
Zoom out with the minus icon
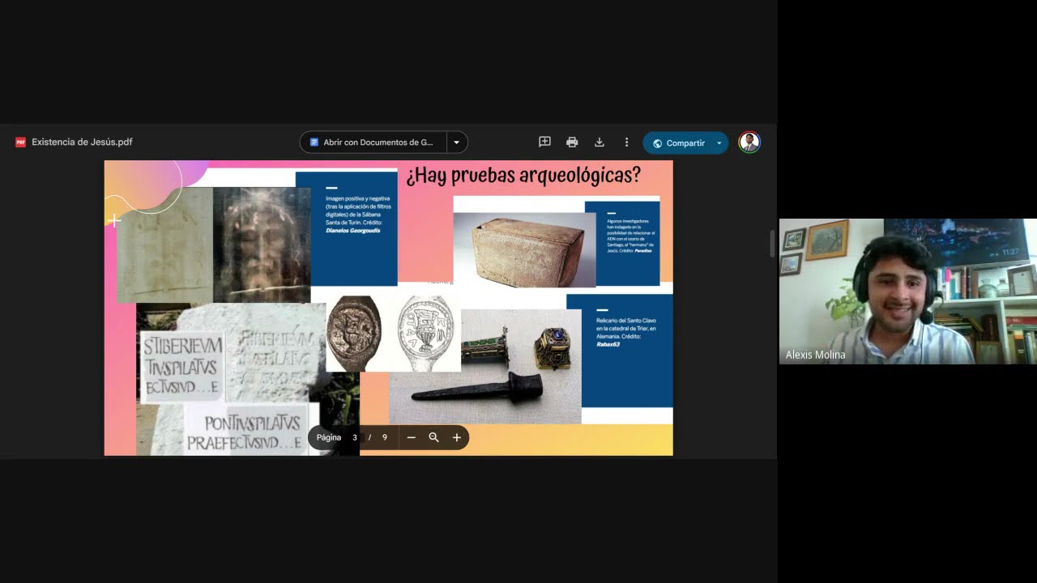coord(412,437)
